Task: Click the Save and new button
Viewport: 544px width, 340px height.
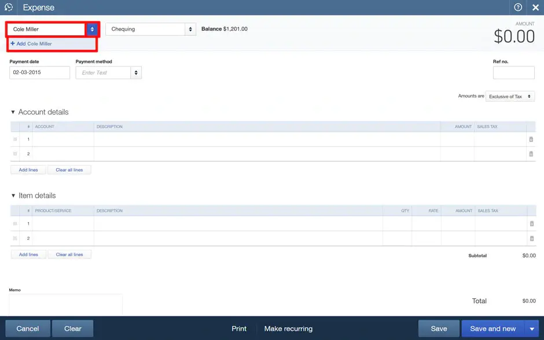Action: pos(493,328)
